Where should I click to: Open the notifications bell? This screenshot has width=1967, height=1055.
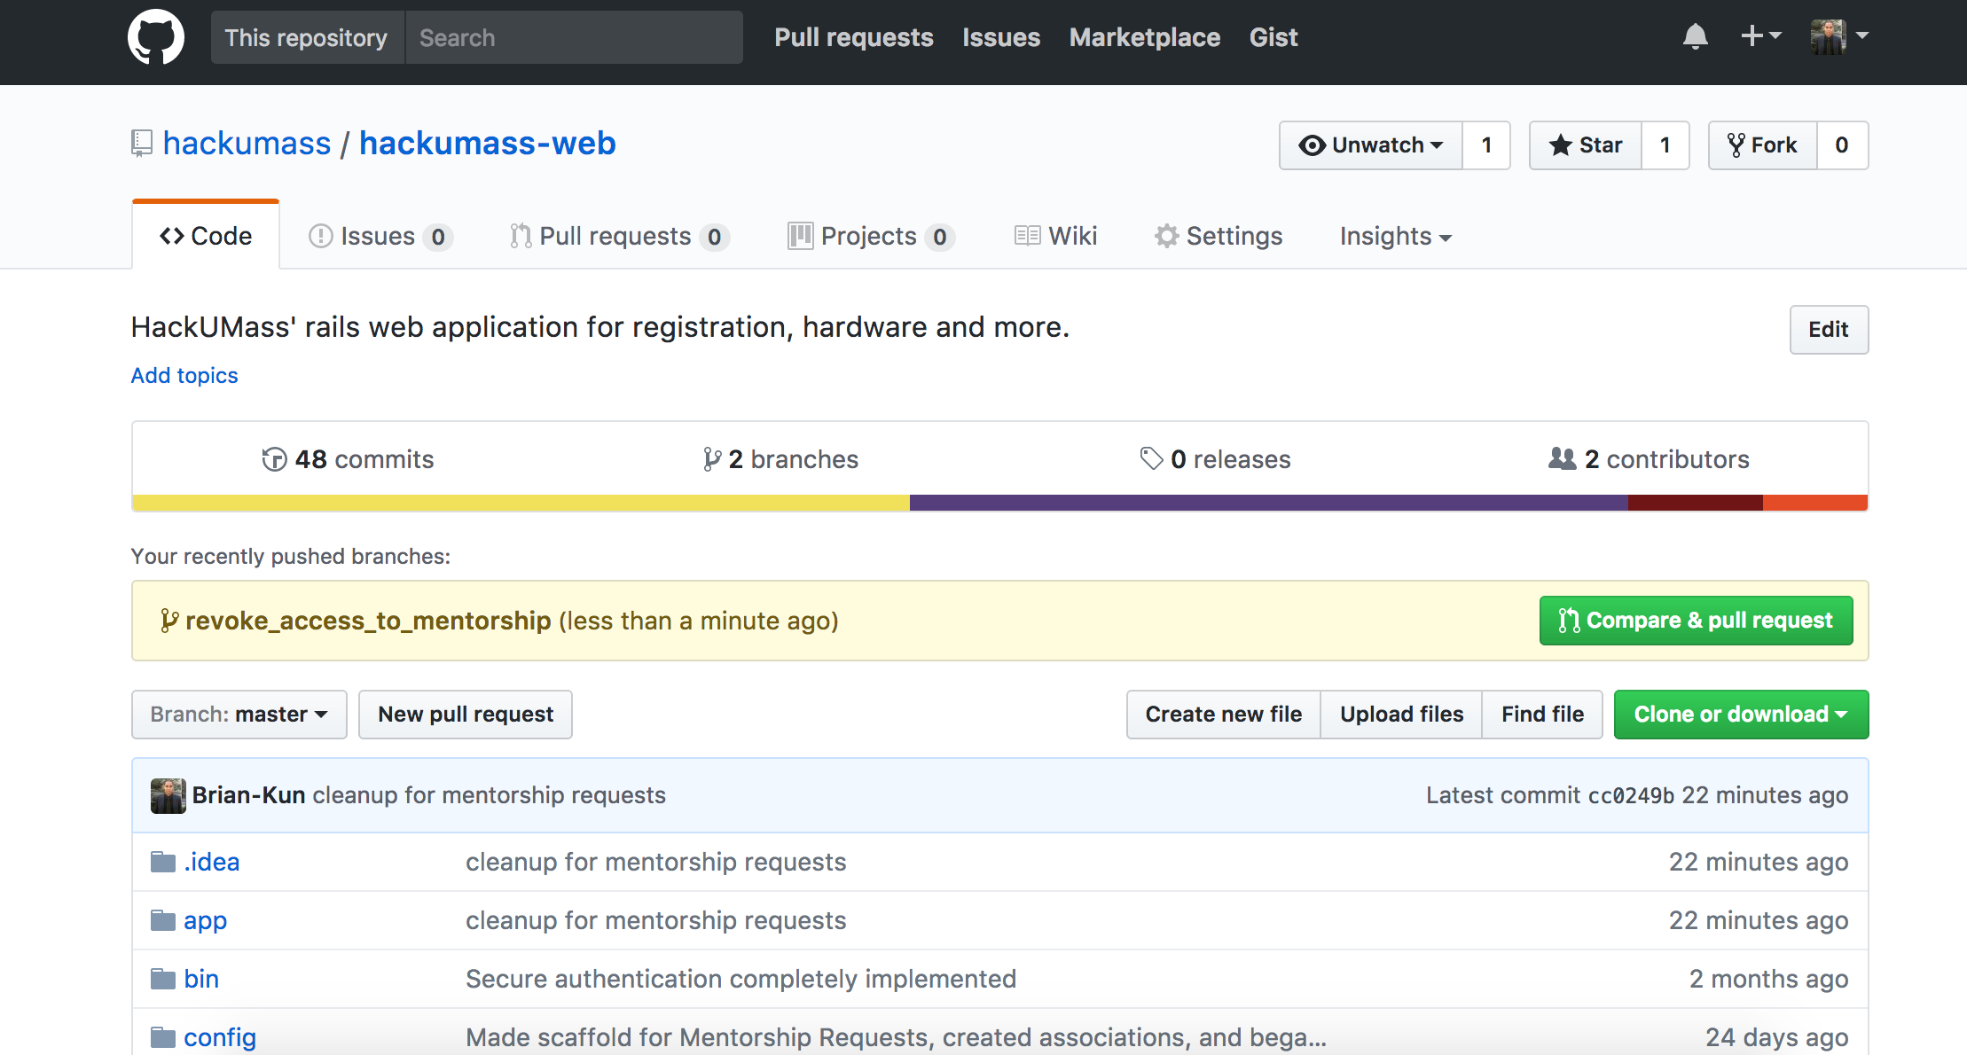[x=1695, y=36]
